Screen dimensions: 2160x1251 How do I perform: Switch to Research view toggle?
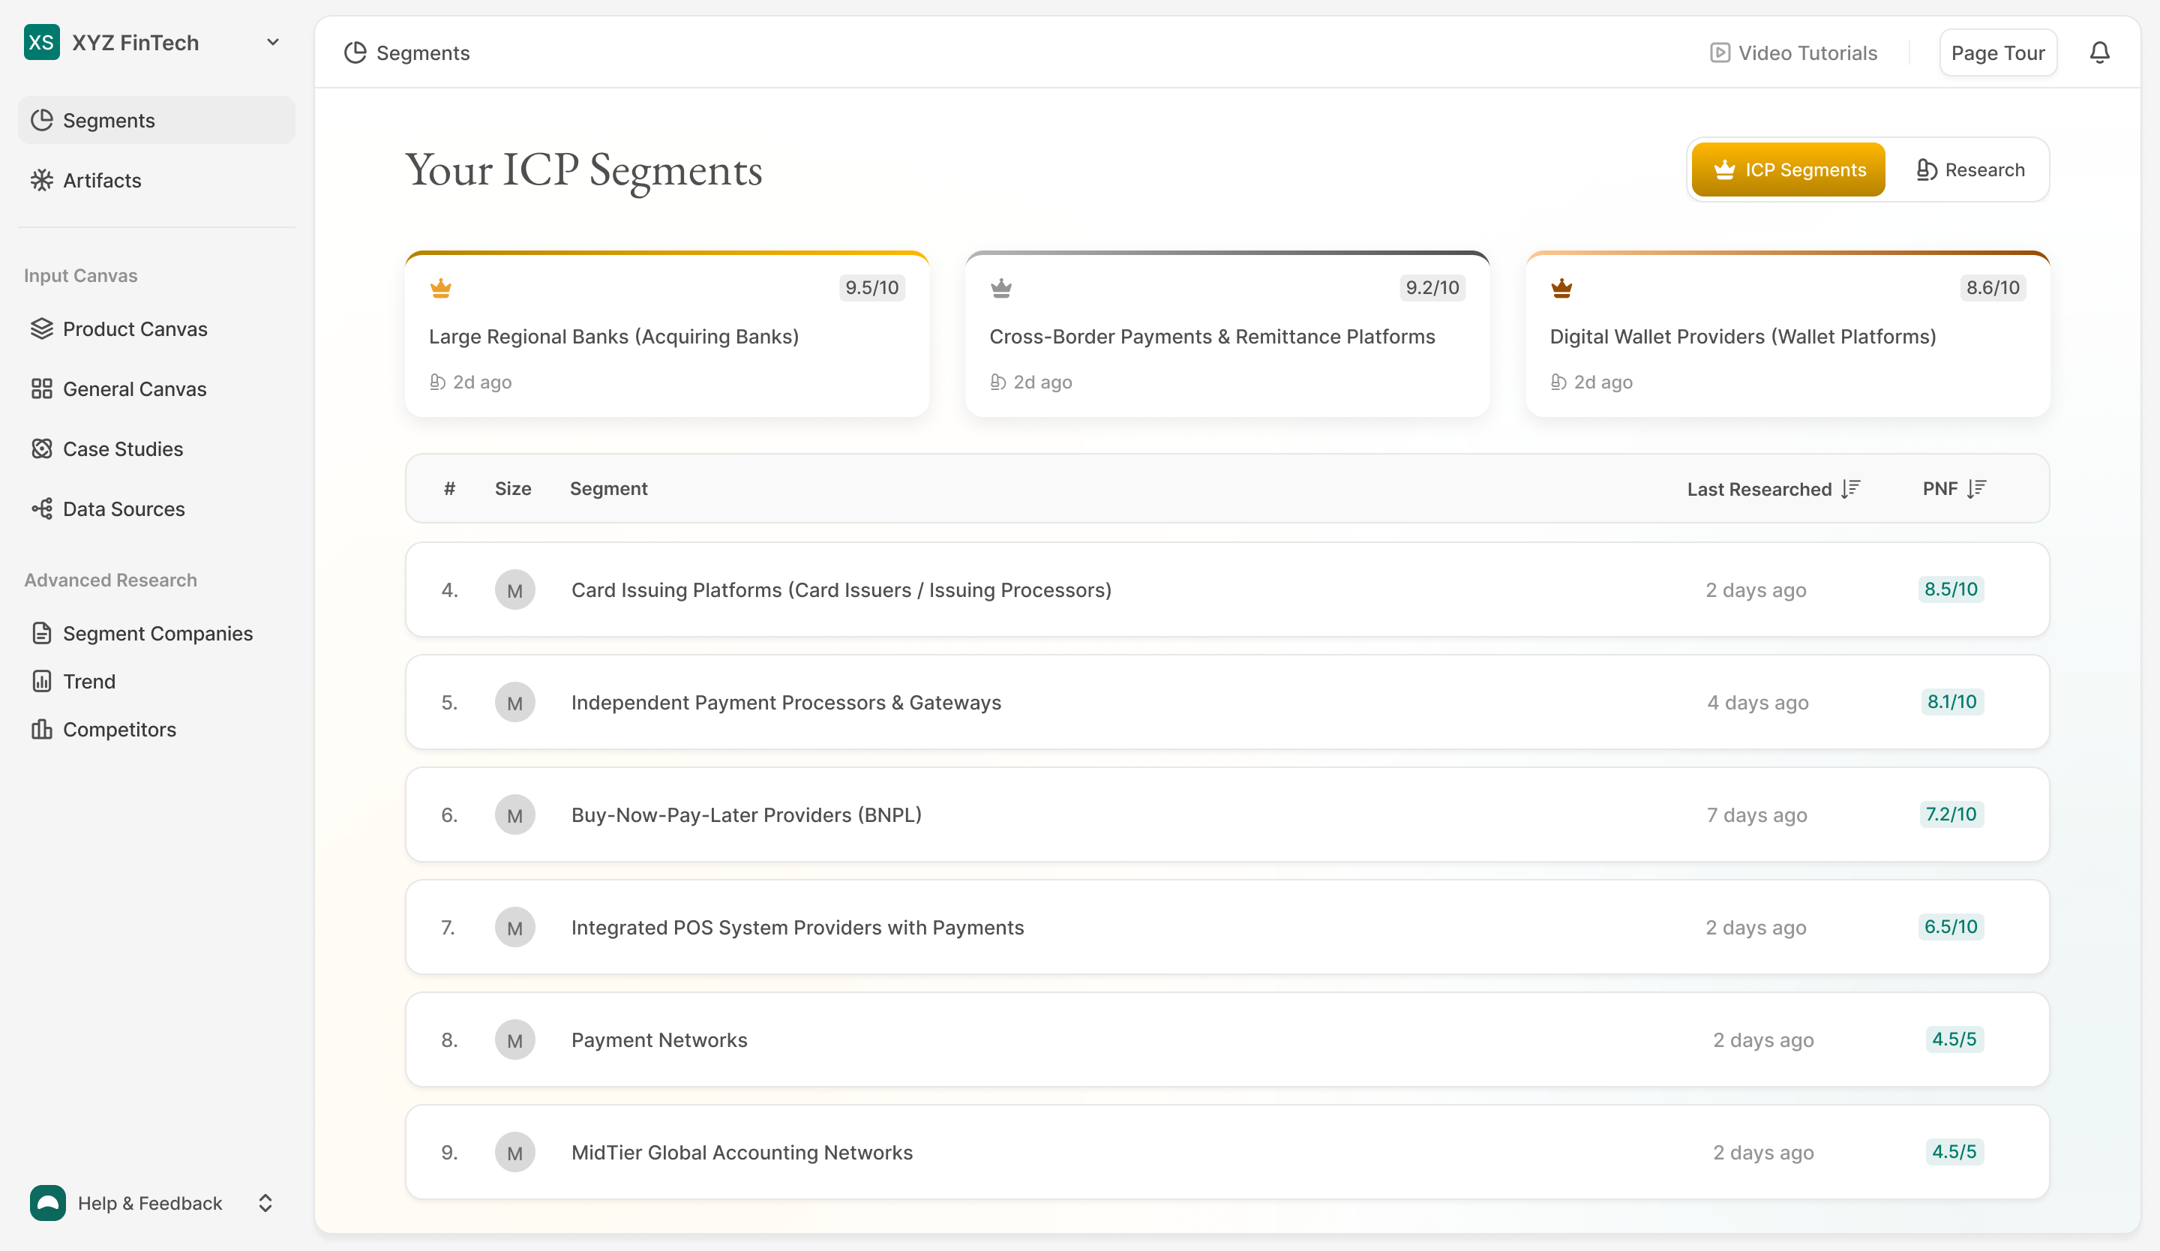click(1969, 169)
